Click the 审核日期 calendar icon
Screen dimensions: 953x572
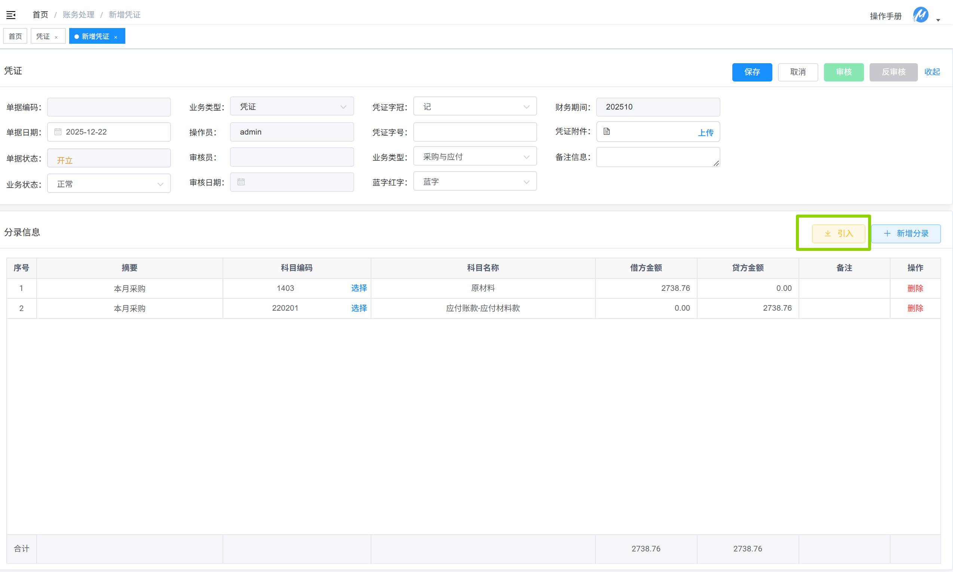click(x=241, y=182)
